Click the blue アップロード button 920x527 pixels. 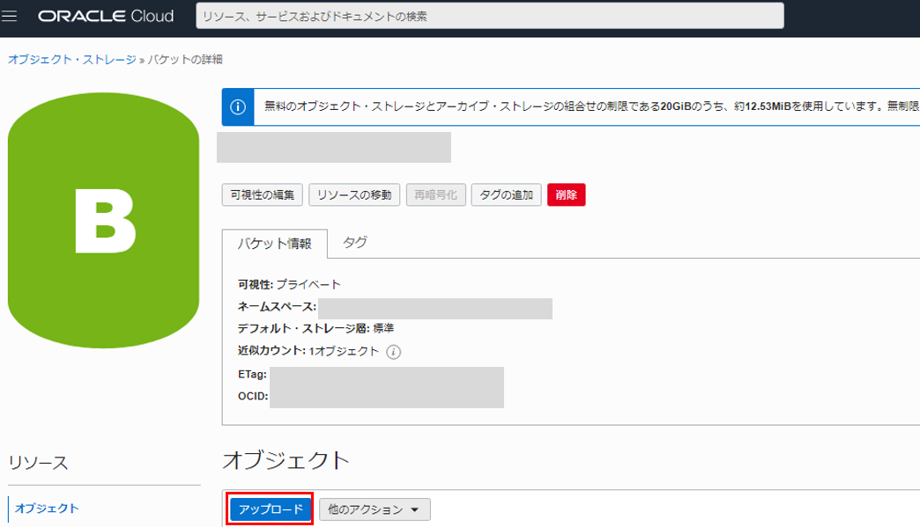coord(271,509)
